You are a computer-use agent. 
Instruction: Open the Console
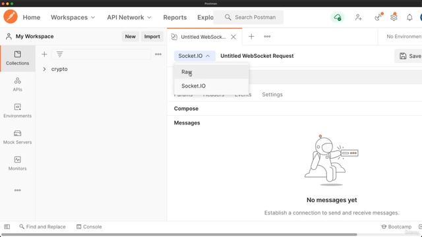coord(89,226)
